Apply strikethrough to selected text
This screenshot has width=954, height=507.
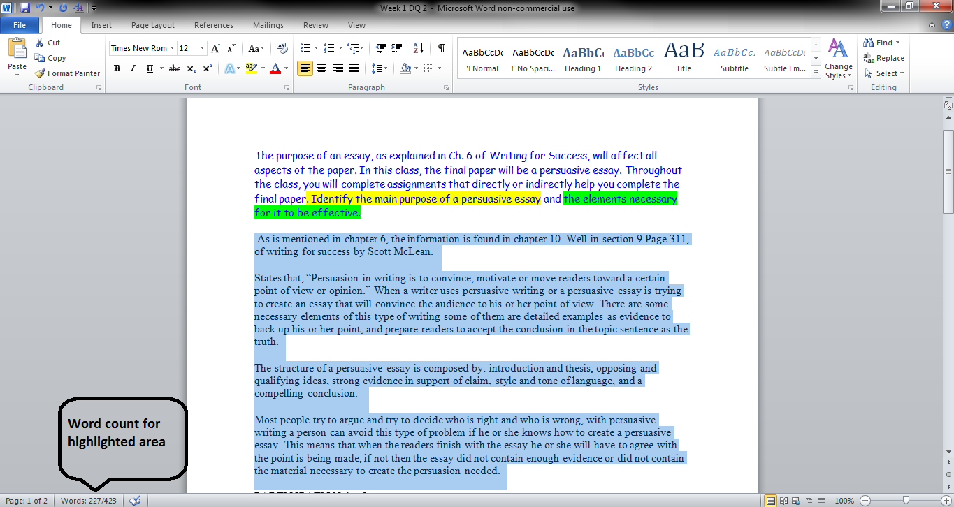(x=174, y=68)
